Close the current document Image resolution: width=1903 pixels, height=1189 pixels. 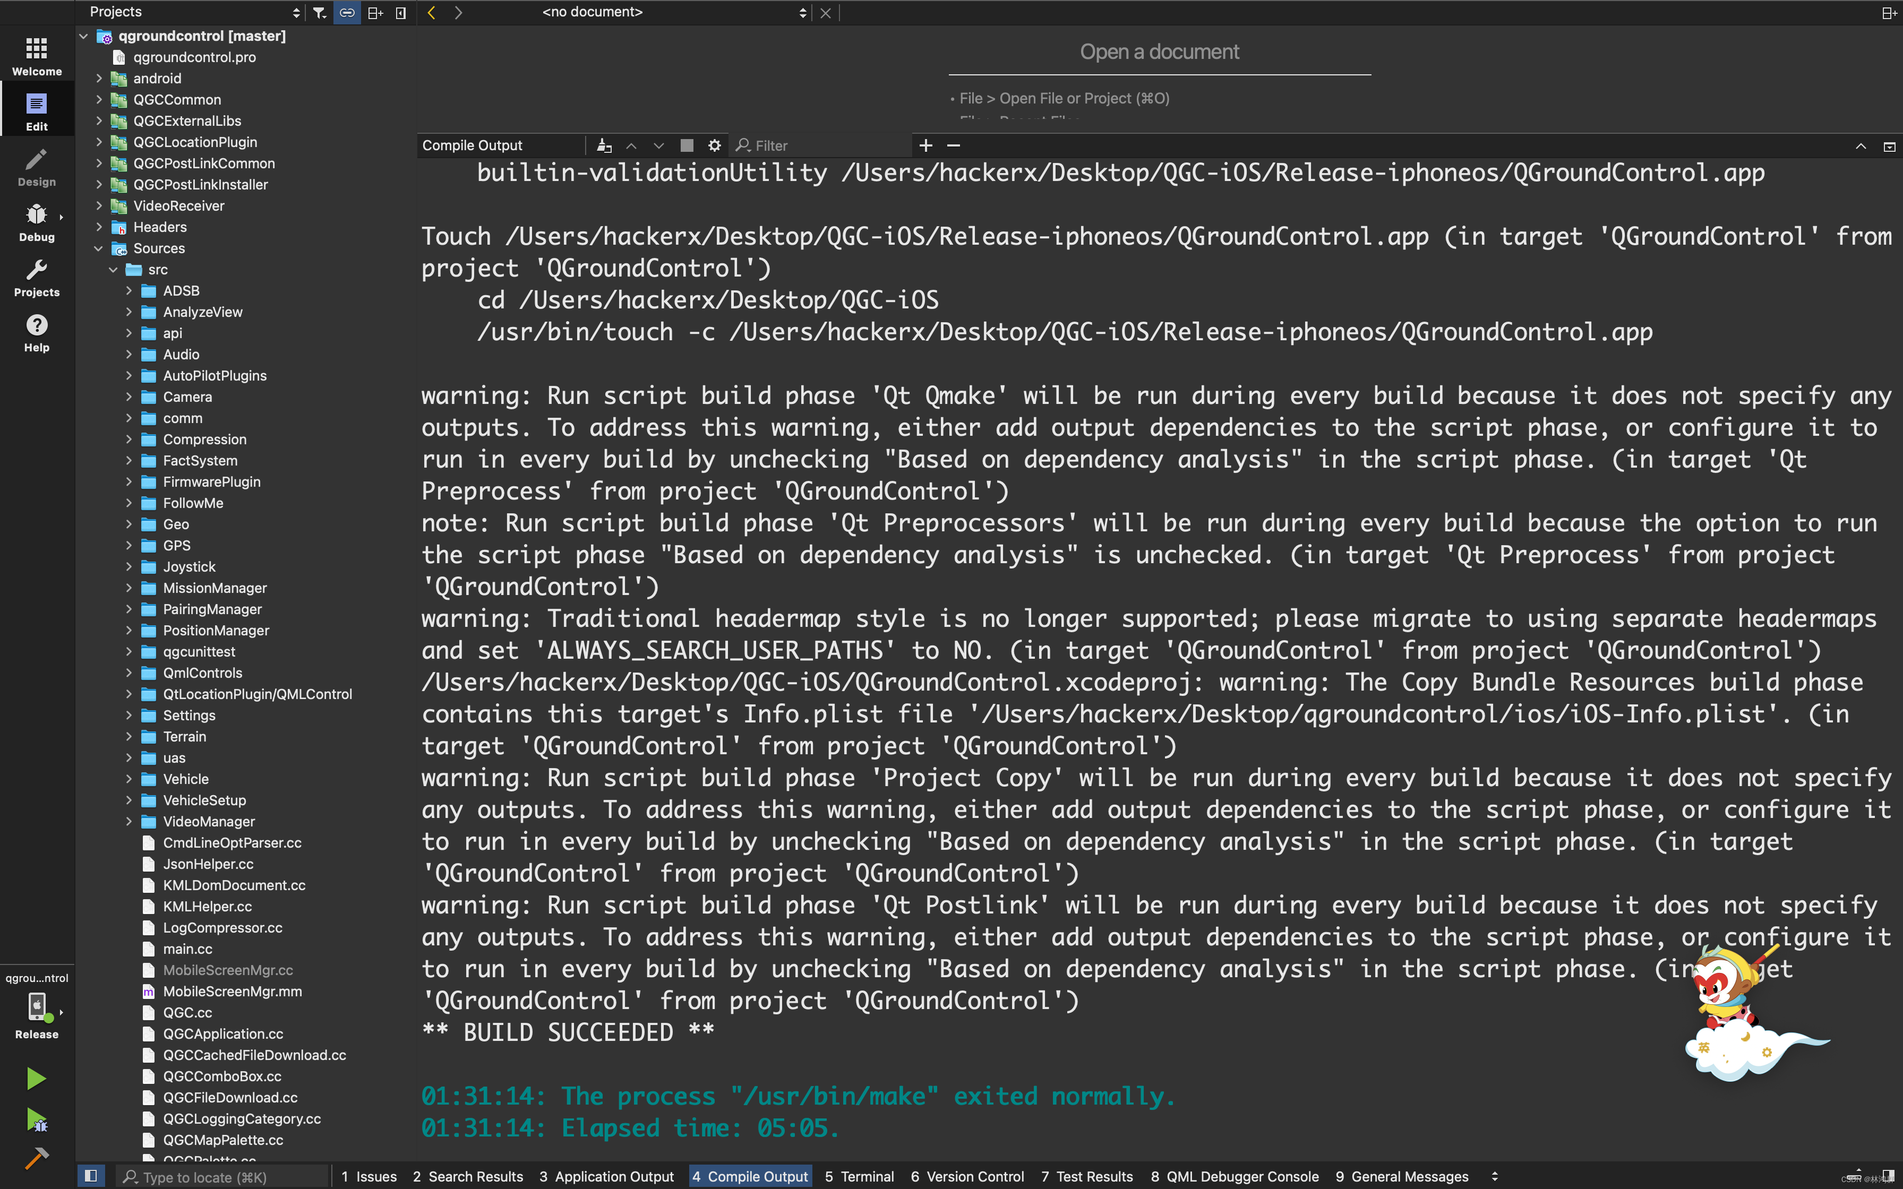[825, 13]
